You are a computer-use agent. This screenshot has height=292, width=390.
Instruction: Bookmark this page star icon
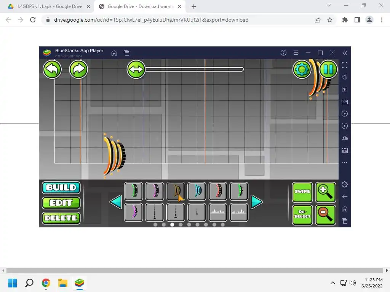[x=330, y=20]
